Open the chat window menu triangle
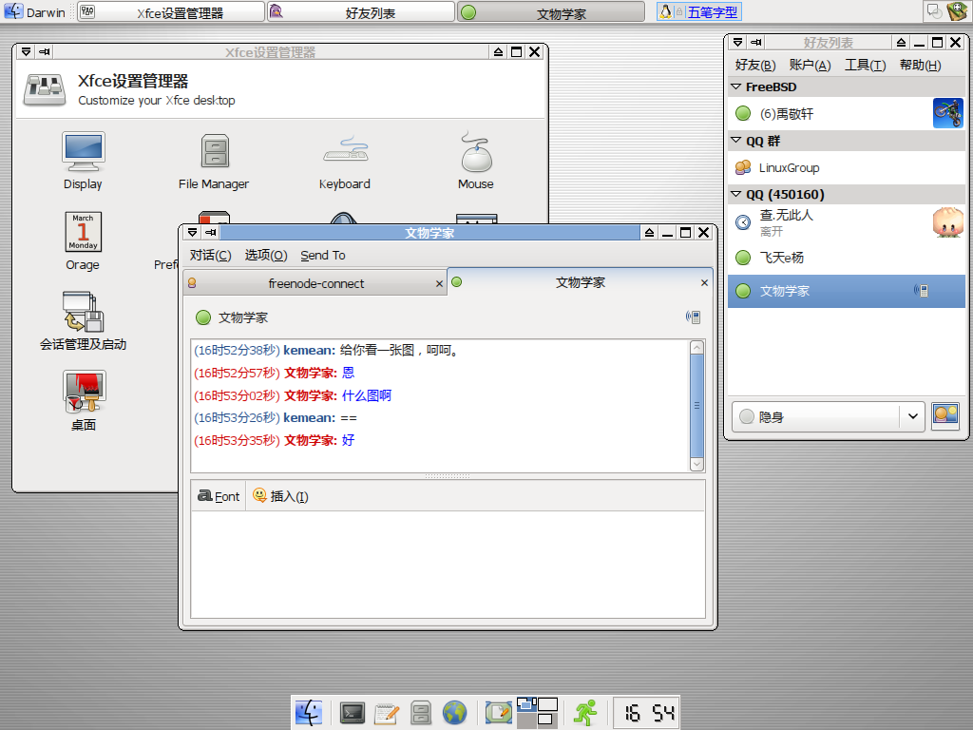This screenshot has width=973, height=730. click(x=192, y=232)
